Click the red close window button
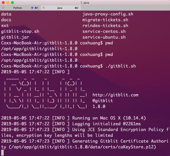Image resolution: width=170 pixels, height=156 pixels. click(x=3, y=2)
